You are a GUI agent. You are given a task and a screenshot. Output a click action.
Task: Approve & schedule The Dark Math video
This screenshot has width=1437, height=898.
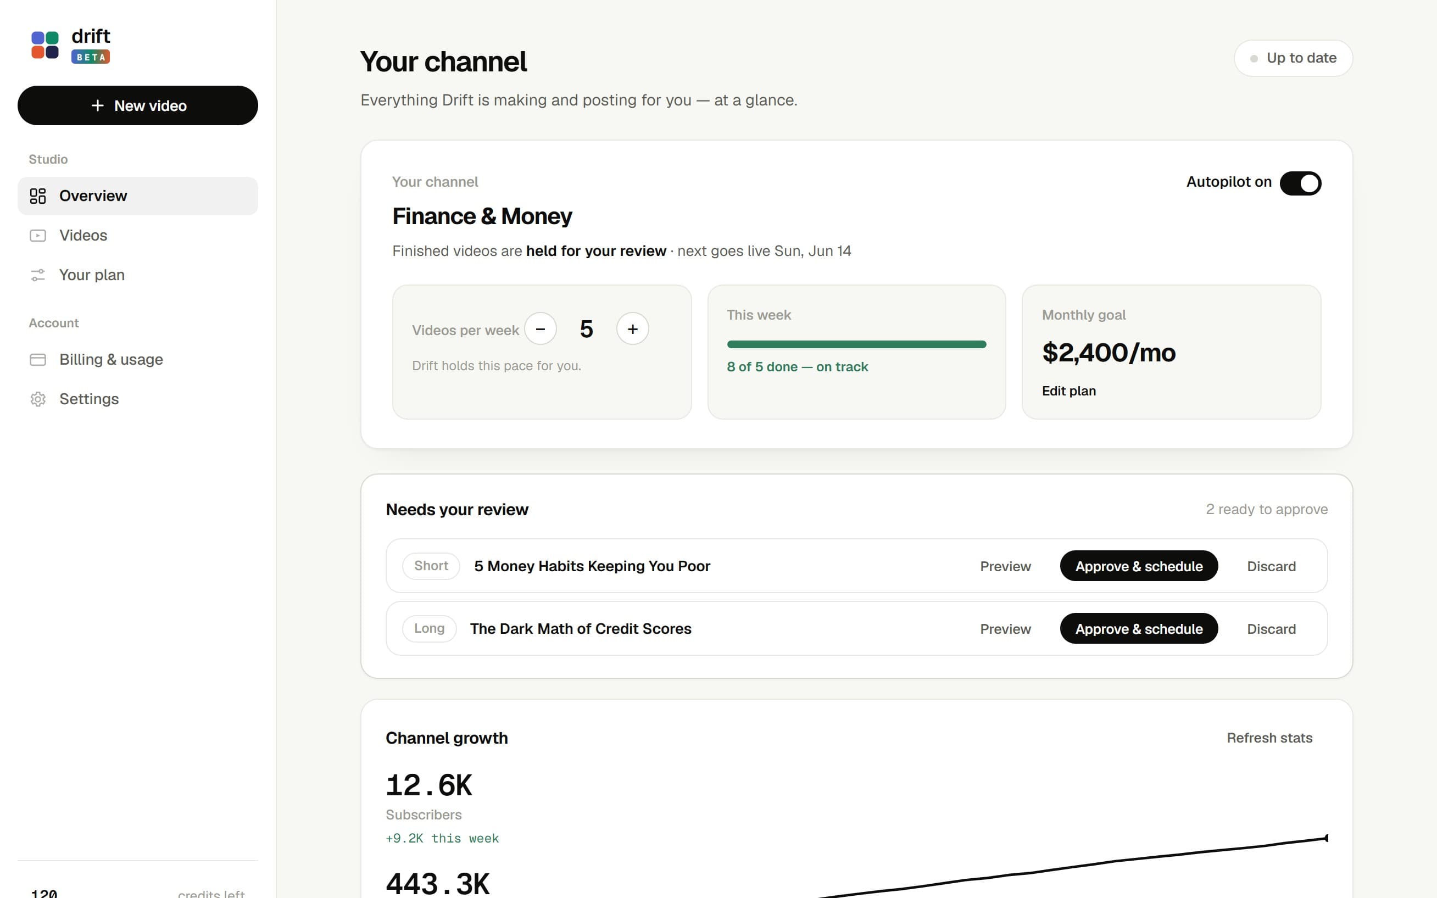pos(1139,629)
